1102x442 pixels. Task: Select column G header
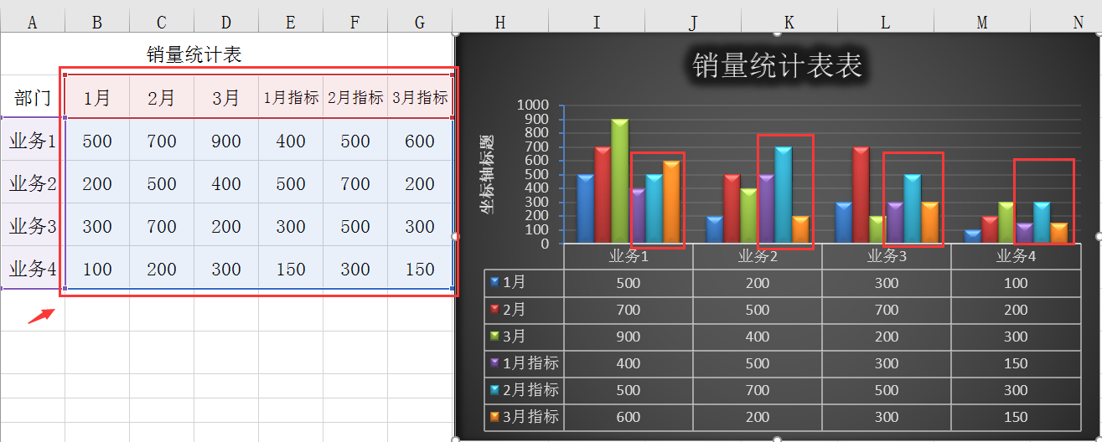(420, 23)
